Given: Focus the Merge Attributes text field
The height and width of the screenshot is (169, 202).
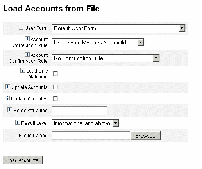Looking at the screenshot, I should point(79,111).
